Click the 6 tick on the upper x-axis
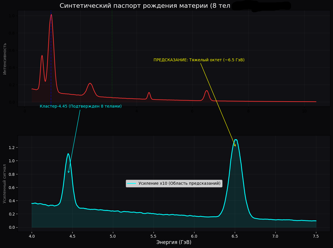This screenshot has width=333, height=248. 192,111
